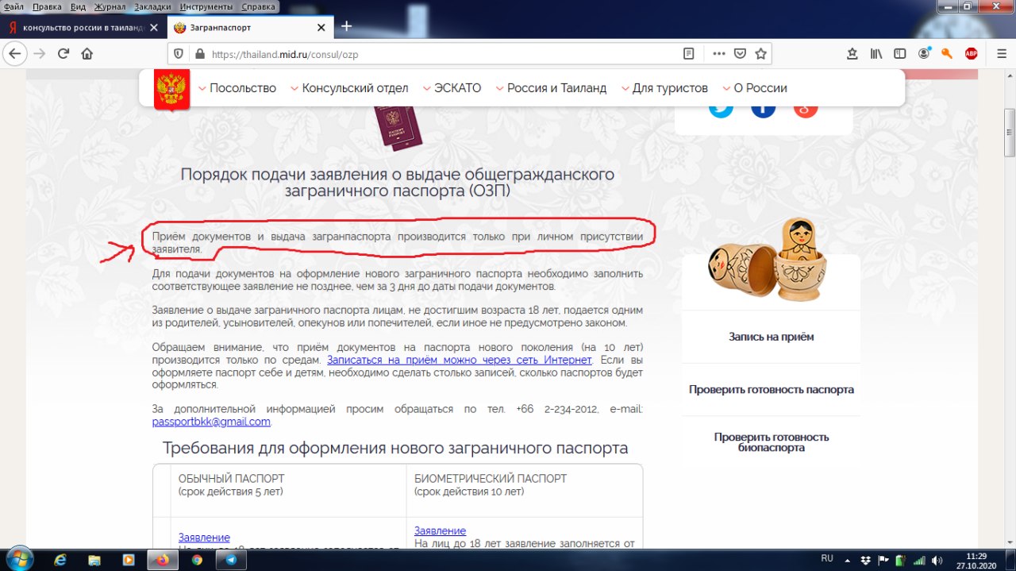This screenshot has height=571, width=1016.
Task: Go back to the previous page
Action: (x=15, y=54)
